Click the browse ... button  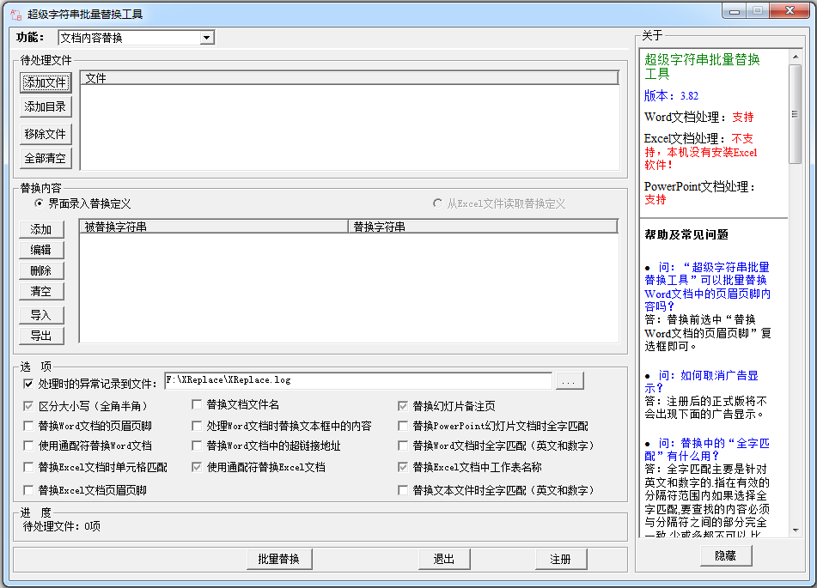coord(569,381)
